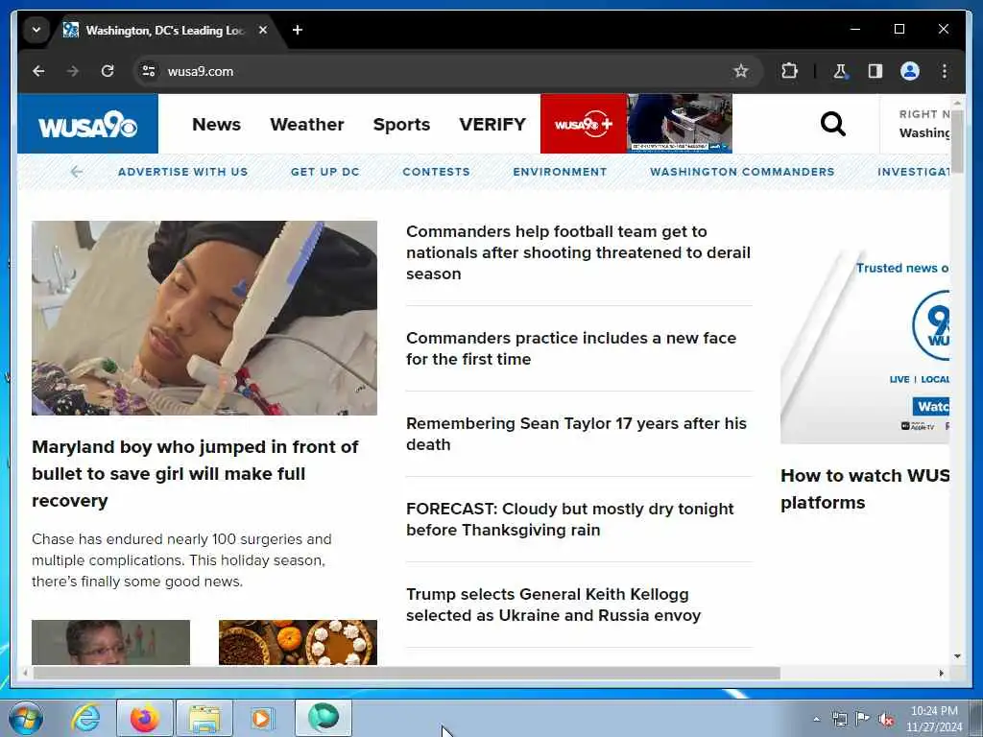Toggle the browser side panel
The width and height of the screenshot is (983, 737).
pos(875,71)
